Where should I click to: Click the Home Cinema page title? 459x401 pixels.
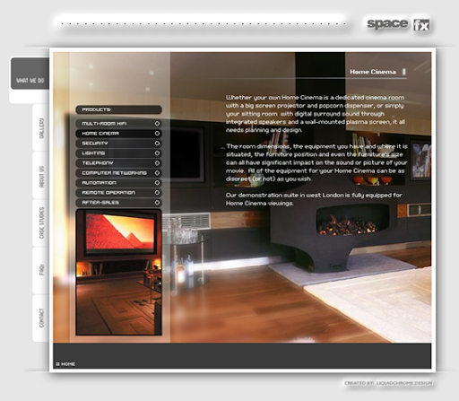(x=373, y=72)
